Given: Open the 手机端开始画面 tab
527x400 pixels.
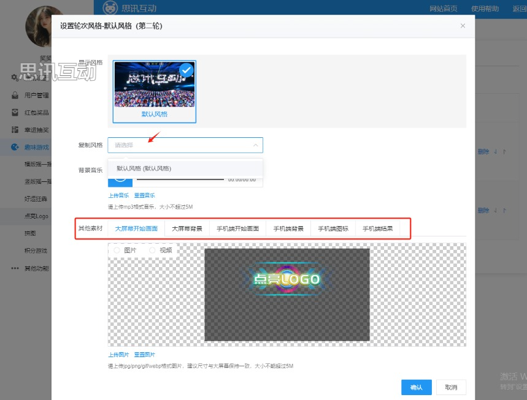Looking at the screenshot, I should point(237,228).
